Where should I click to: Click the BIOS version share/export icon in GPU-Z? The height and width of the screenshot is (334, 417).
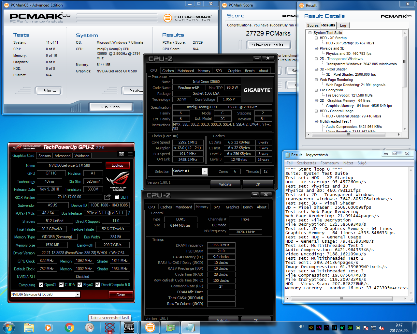point(107,197)
